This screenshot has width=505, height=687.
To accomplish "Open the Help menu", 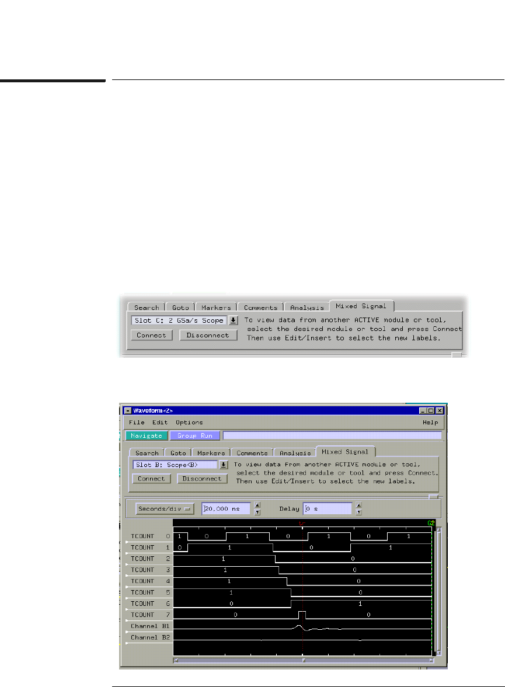I will (x=430, y=423).
